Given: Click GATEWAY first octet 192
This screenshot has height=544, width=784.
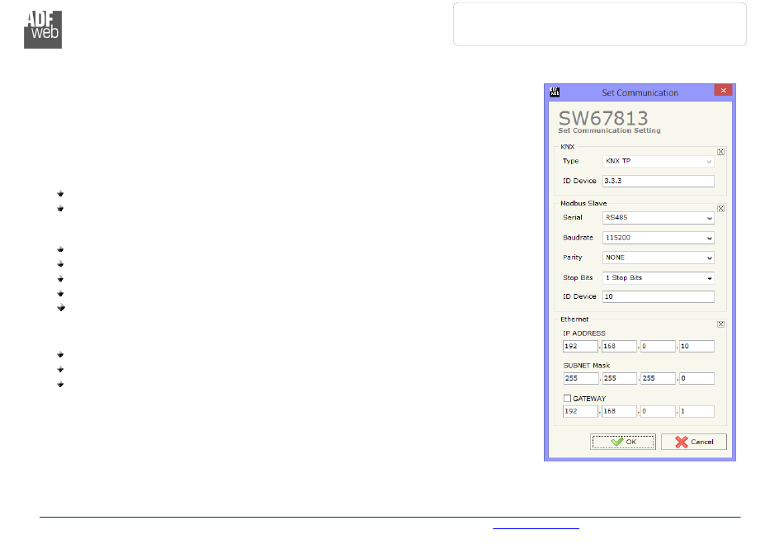Looking at the screenshot, I should (x=580, y=411).
